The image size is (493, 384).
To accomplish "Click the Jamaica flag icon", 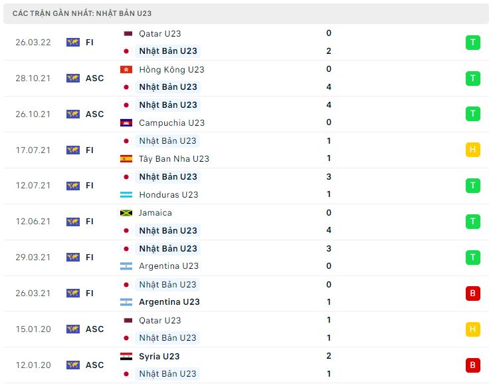I will coord(126,213).
